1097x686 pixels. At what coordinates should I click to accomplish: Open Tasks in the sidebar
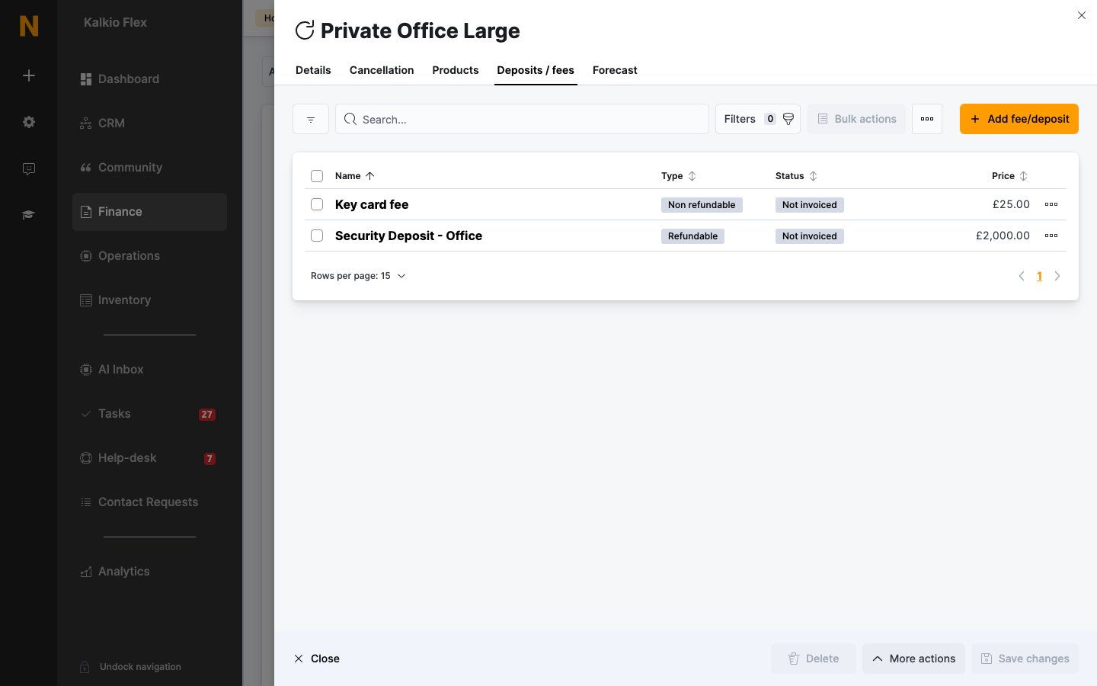149,414
